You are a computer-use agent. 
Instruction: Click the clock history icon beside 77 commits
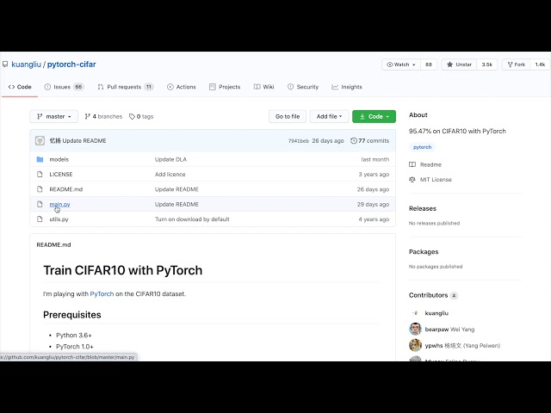(354, 141)
